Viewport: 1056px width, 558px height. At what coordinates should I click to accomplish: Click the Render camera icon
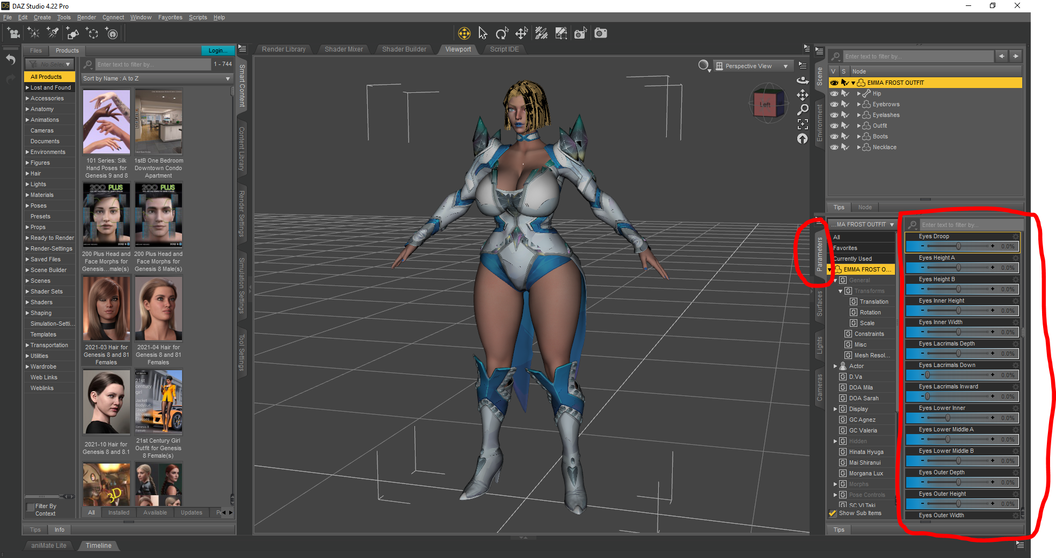click(601, 33)
